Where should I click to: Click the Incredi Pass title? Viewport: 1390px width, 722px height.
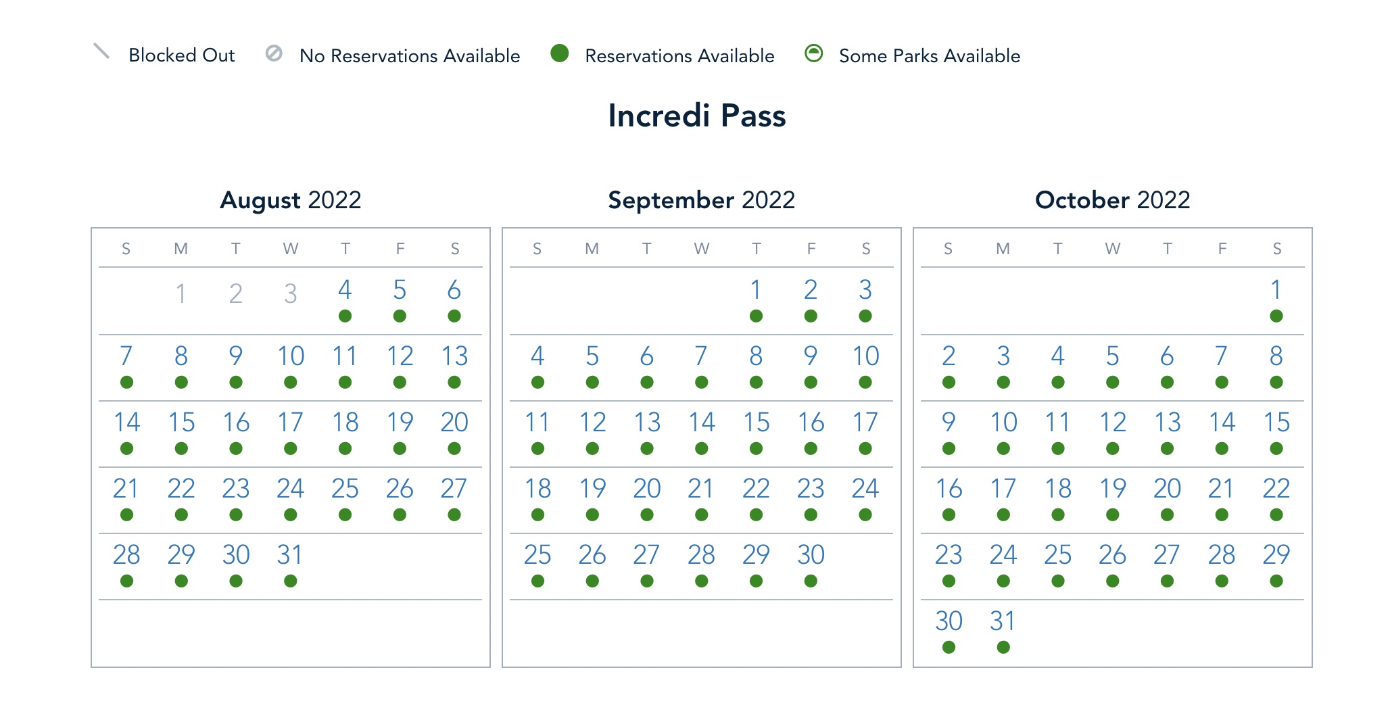point(696,116)
